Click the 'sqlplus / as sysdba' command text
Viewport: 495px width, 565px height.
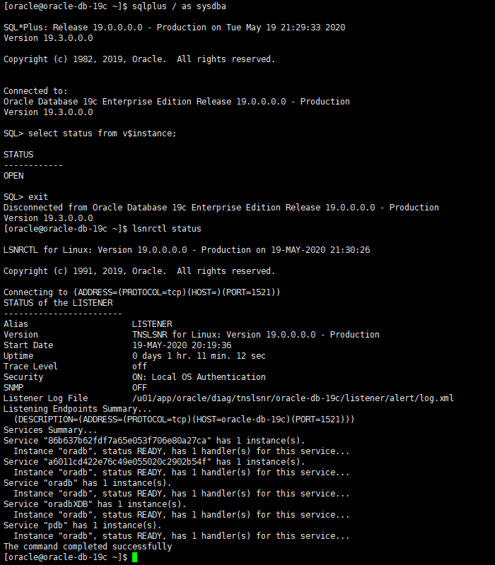(179, 6)
